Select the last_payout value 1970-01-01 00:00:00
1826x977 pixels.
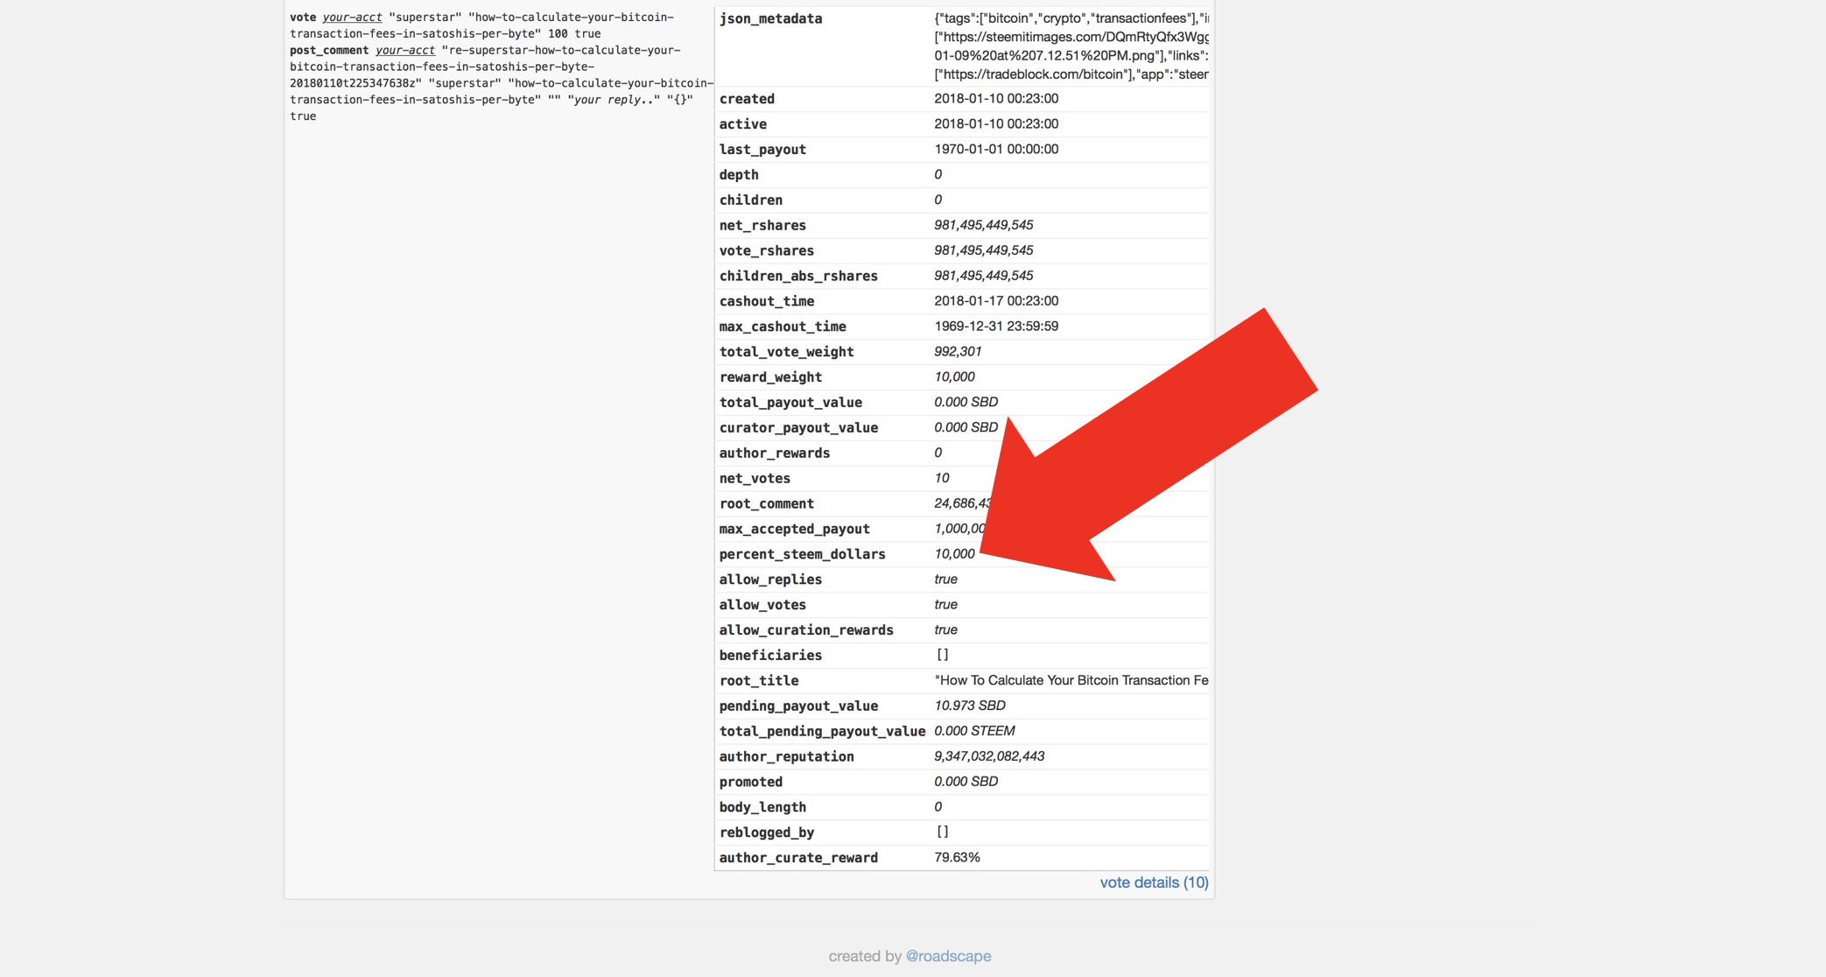pos(996,150)
